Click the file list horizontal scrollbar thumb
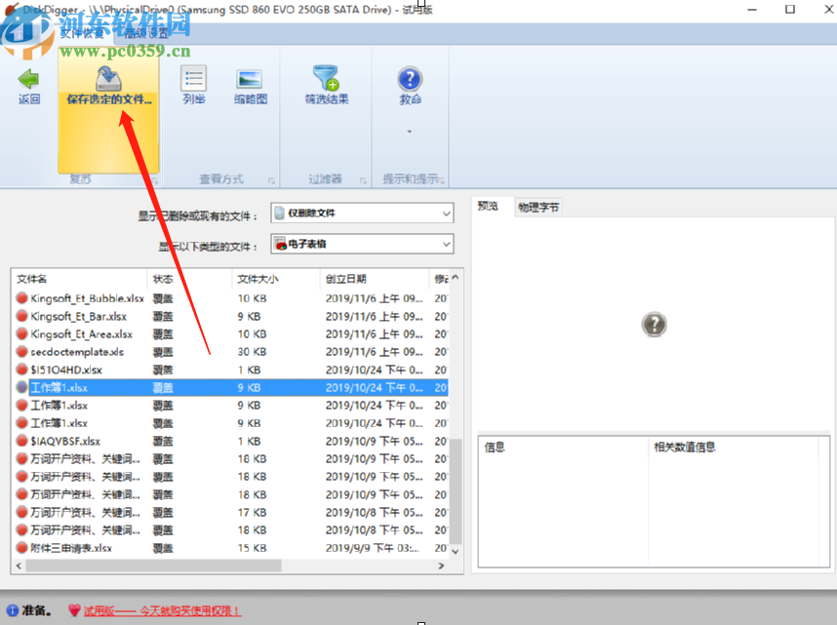Viewport: 837px width, 625px height. click(x=153, y=566)
